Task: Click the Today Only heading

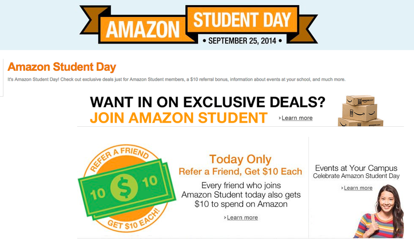Action: tap(240, 159)
